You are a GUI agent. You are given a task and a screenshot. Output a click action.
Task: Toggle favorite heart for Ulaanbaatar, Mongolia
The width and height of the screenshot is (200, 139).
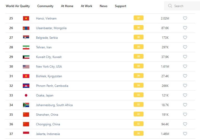(185, 28)
